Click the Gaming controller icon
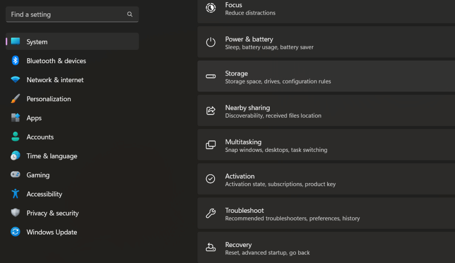The width and height of the screenshot is (455, 263). [16, 175]
